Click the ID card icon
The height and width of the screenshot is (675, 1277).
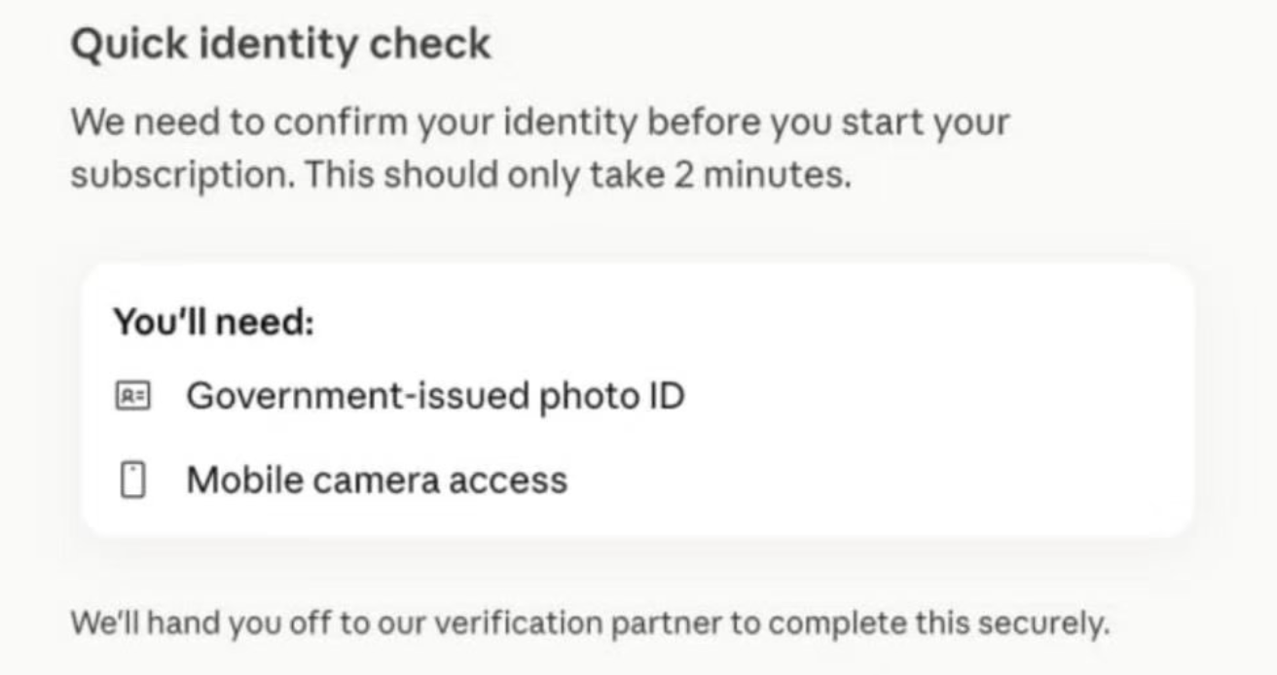(132, 397)
